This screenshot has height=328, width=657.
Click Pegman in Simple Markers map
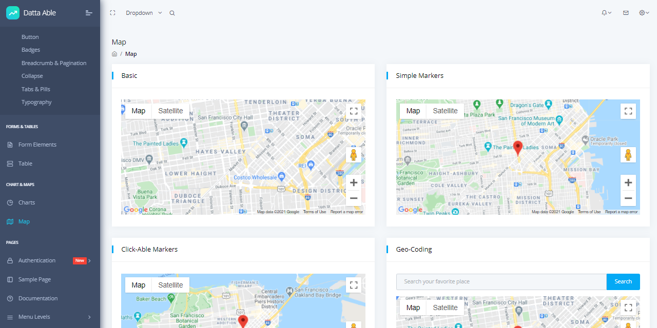click(628, 155)
